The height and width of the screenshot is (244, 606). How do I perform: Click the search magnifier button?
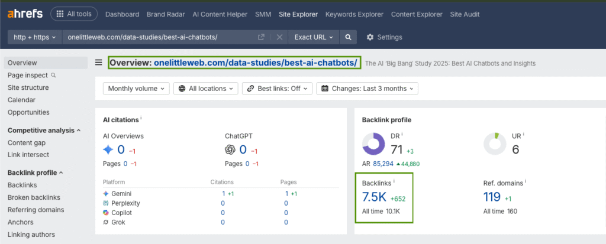(348, 37)
